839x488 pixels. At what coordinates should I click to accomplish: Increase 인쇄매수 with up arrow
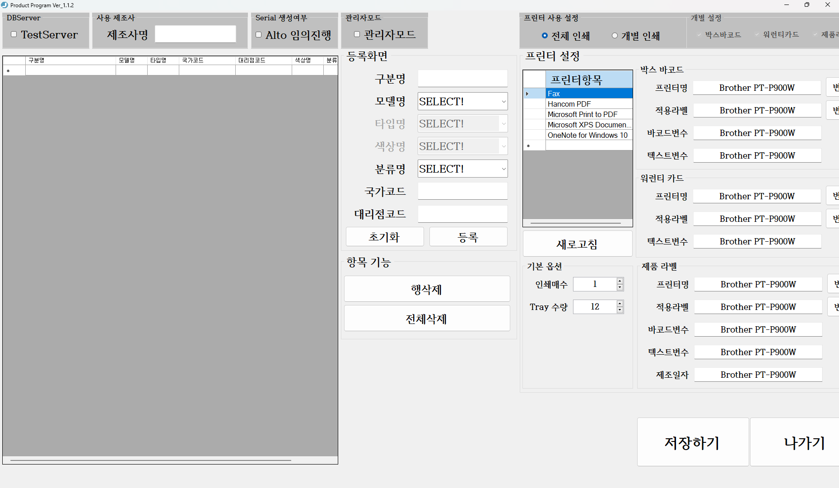click(x=620, y=281)
